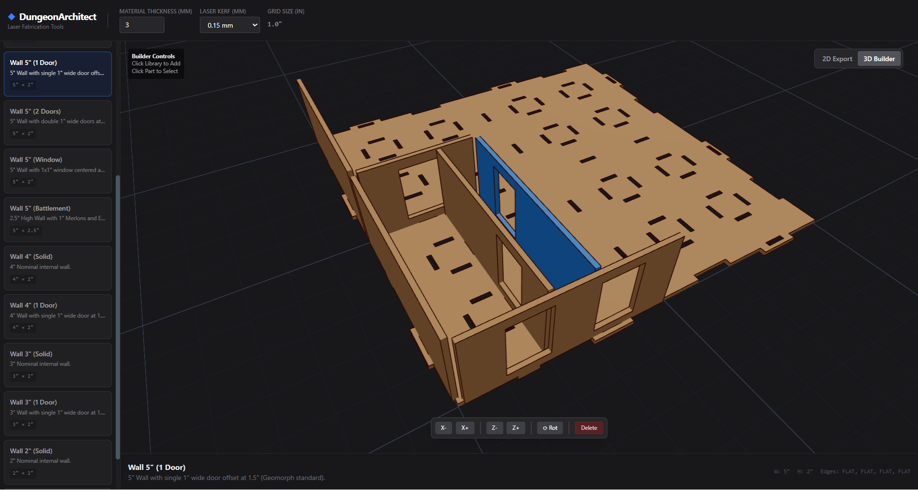Switch to the 2D Export tab
This screenshot has width=918, height=490.
[837, 59]
